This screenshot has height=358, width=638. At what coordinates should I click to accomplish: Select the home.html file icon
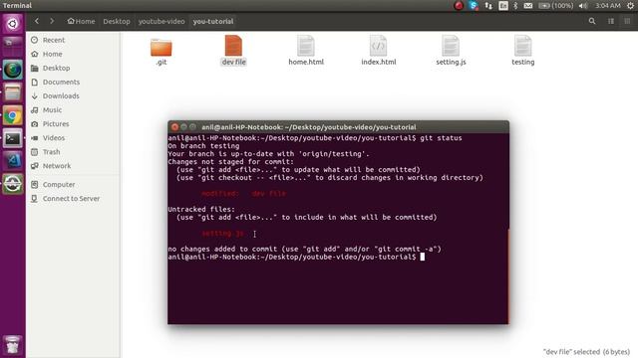306,46
